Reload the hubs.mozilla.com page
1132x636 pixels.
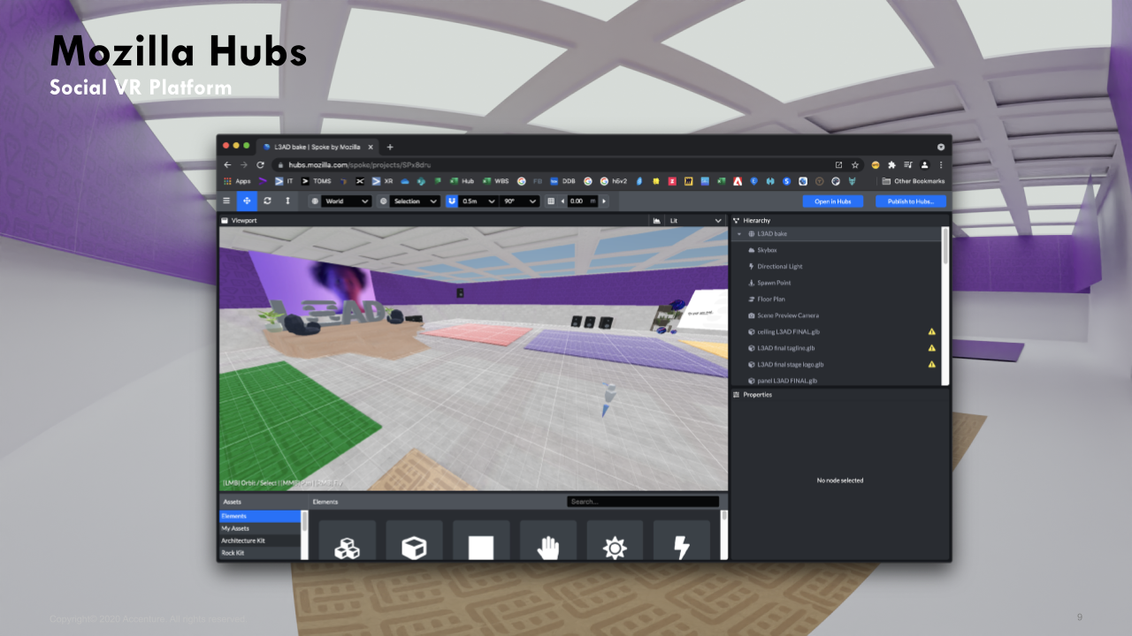coord(260,165)
